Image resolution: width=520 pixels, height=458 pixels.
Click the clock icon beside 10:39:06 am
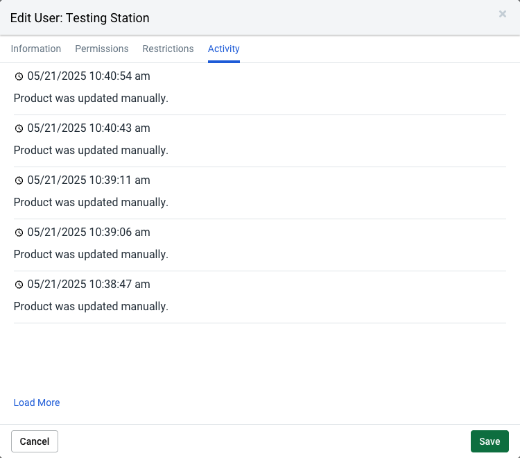(x=19, y=232)
